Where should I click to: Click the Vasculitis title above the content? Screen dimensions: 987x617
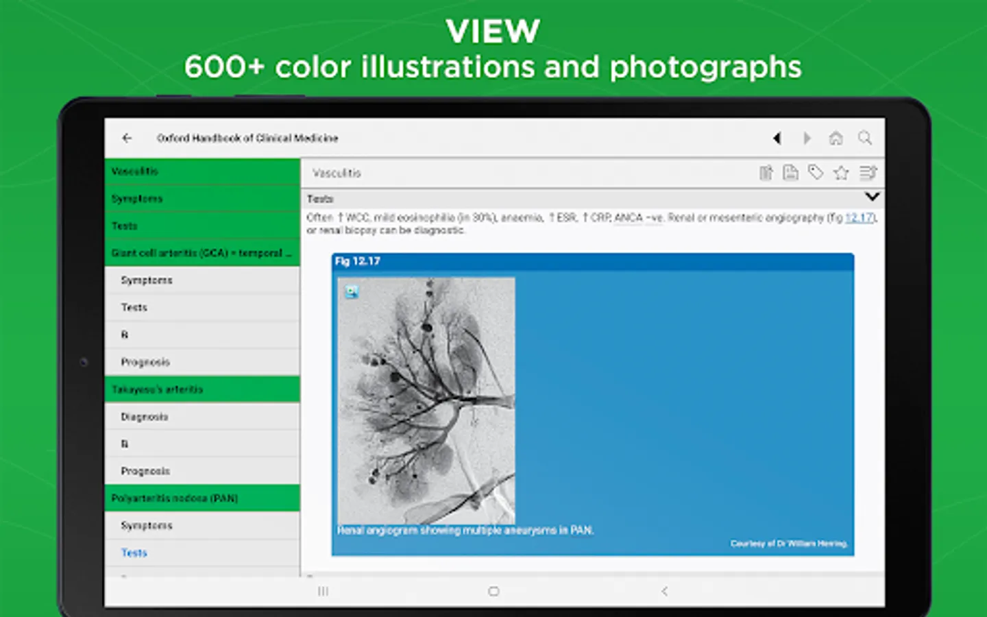[337, 173]
